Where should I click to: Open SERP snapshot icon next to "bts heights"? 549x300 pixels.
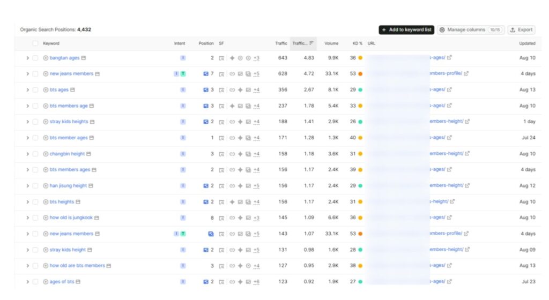(78, 202)
